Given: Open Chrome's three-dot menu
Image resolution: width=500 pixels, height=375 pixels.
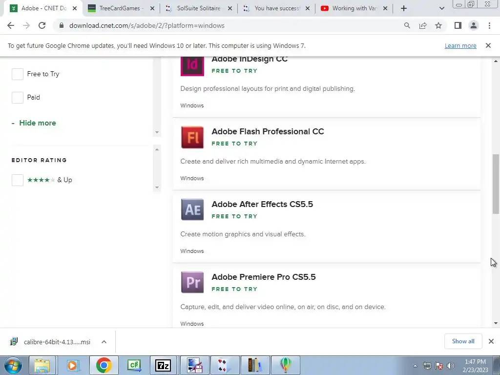Looking at the screenshot, I should pos(489,25).
